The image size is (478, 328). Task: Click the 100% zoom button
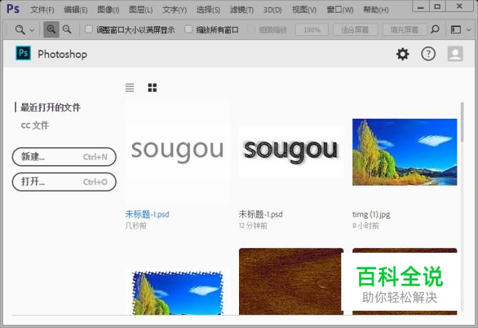(312, 30)
